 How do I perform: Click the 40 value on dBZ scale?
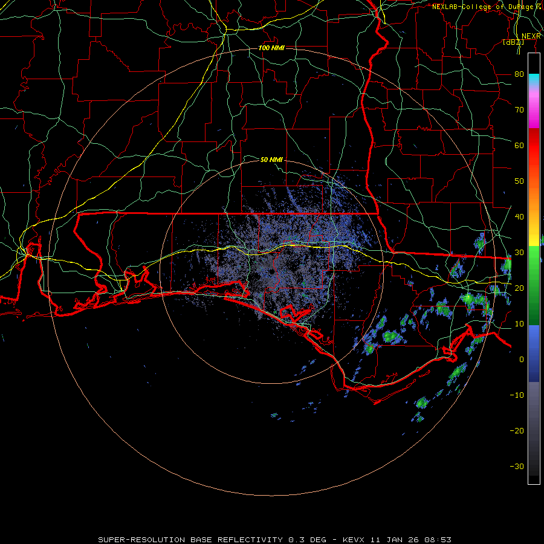(519, 217)
